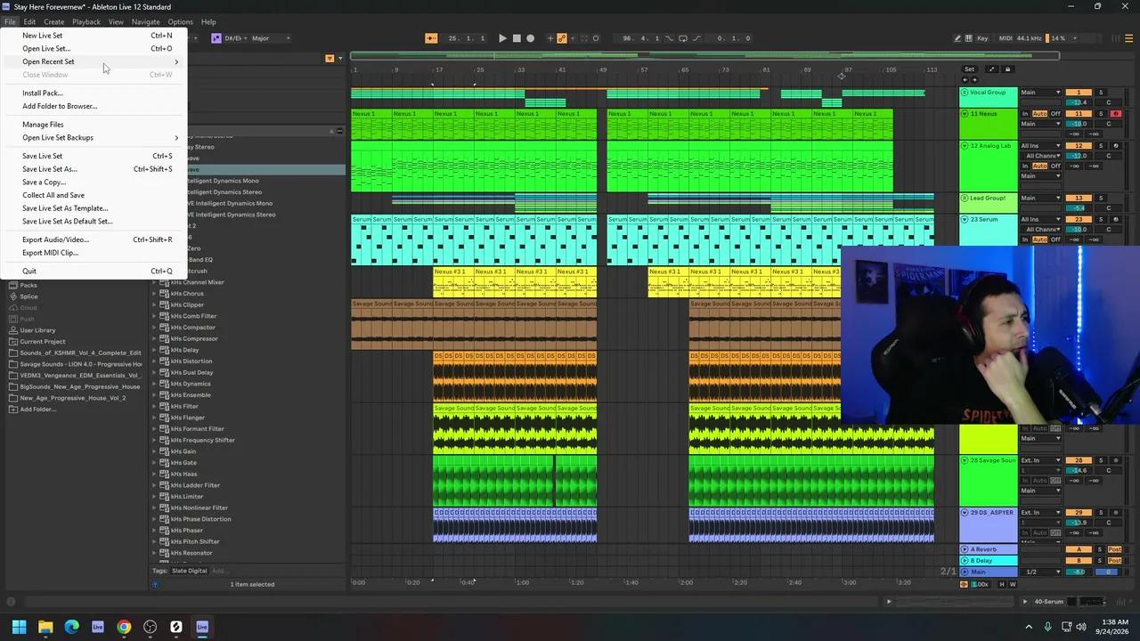Toggle Post on A Reverb return
1140x641 pixels.
pyautogui.click(x=1114, y=549)
